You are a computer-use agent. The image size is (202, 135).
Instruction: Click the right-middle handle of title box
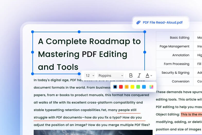click(x=145, y=52)
